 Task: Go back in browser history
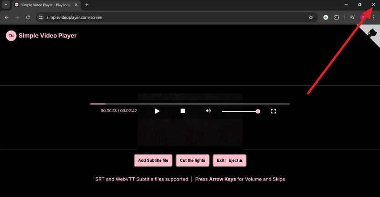pos(7,17)
